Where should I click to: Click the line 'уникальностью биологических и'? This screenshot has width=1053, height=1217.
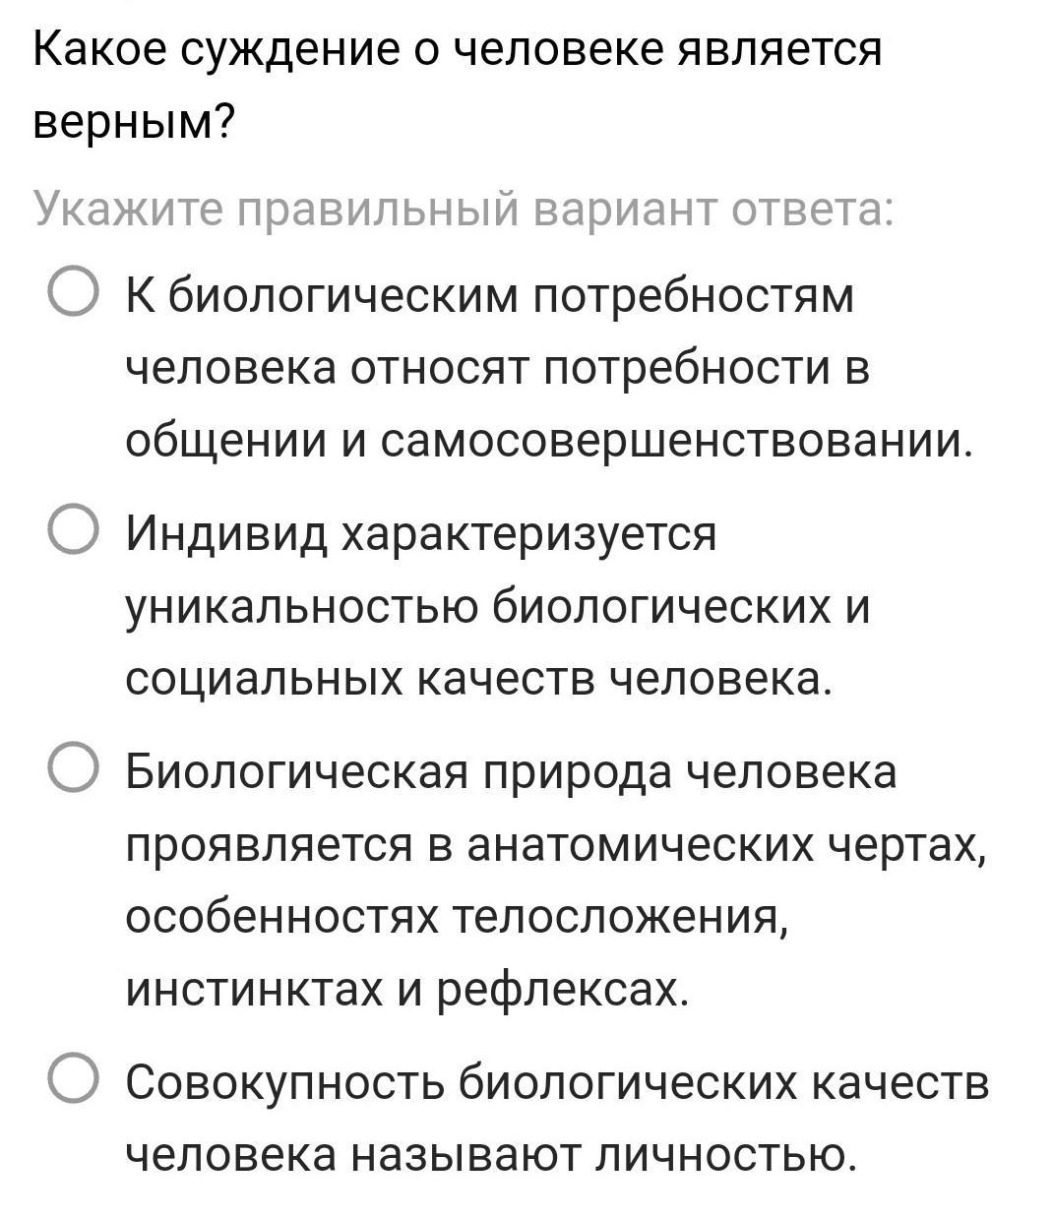click(x=498, y=606)
